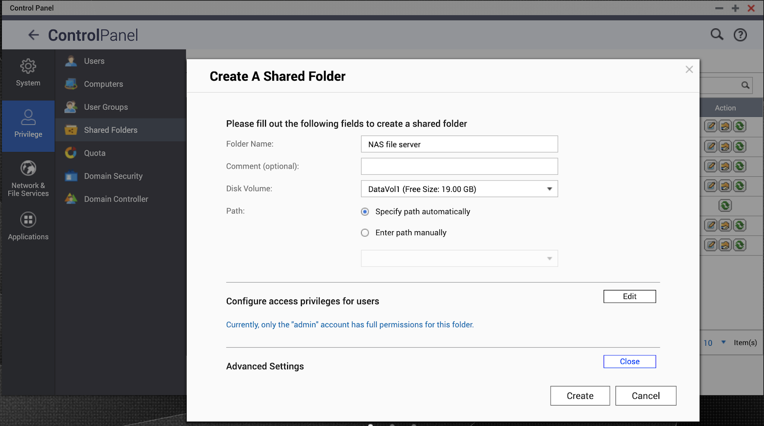Go back using the ControlPanel back arrow

tap(33, 35)
